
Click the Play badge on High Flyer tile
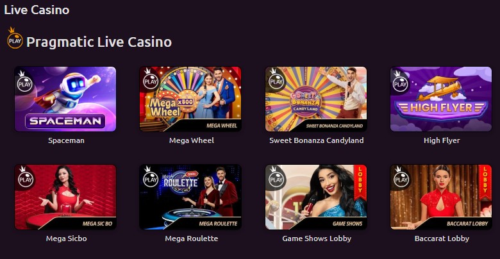[x=400, y=82]
